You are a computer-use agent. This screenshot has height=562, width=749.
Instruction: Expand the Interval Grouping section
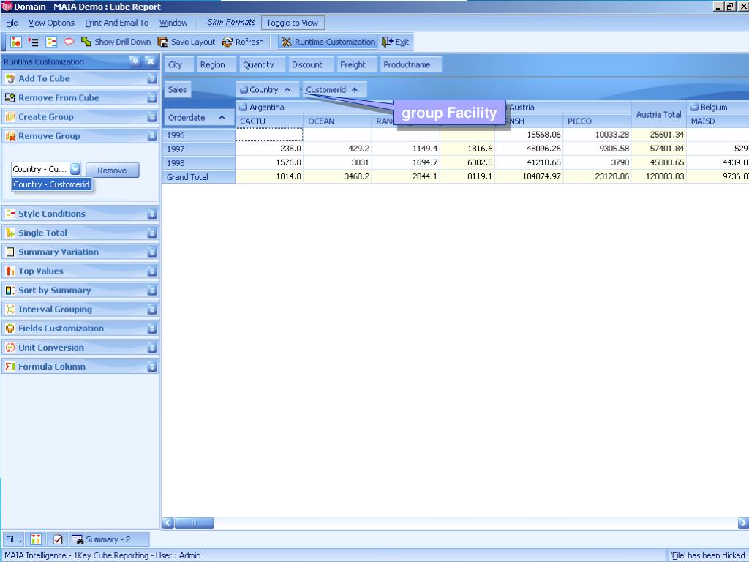pyautogui.click(x=152, y=310)
